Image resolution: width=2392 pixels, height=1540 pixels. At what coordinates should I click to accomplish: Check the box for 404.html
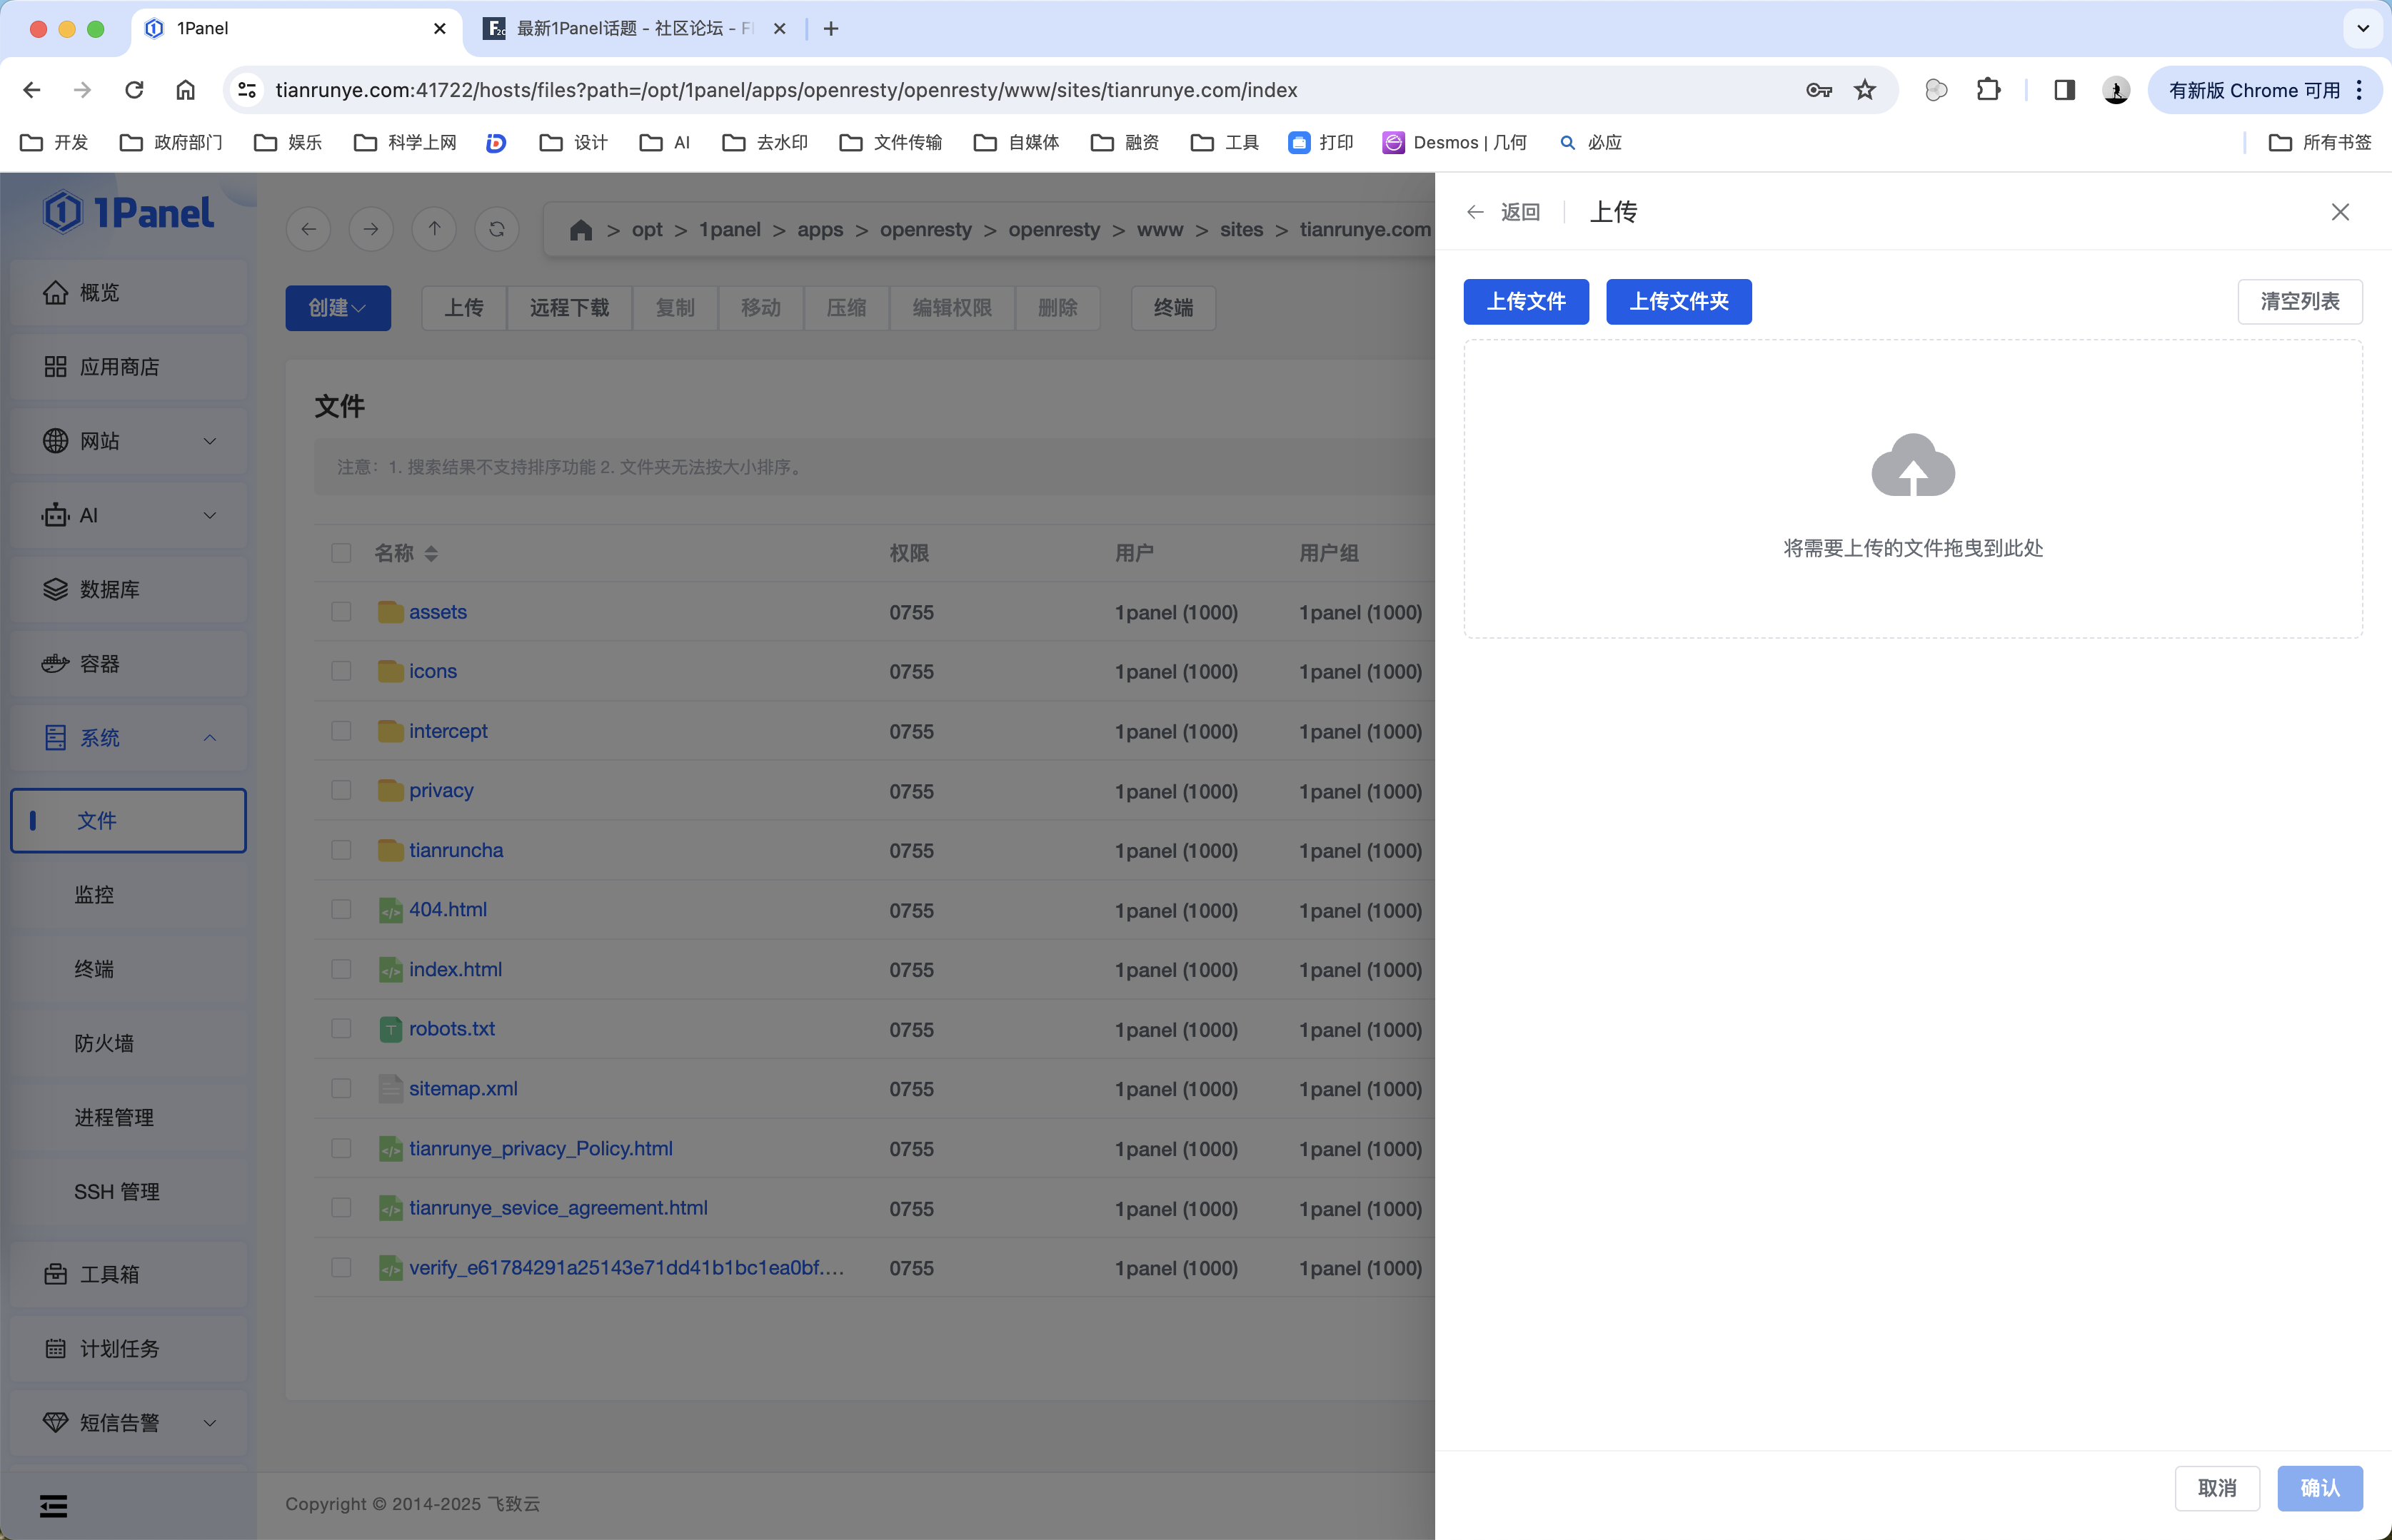coord(341,909)
